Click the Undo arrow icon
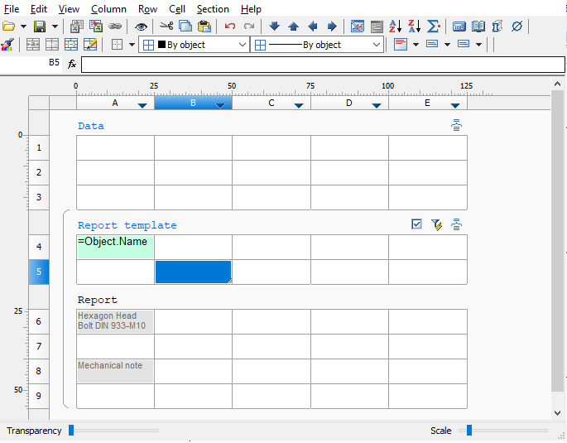This screenshot has width=567, height=443. pos(229,26)
